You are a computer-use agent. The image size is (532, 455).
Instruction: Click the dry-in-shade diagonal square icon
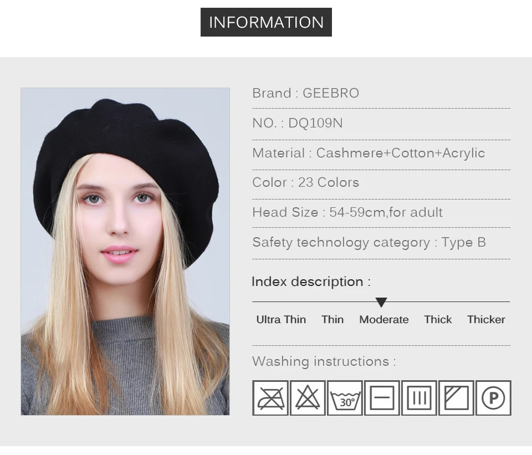point(456,398)
